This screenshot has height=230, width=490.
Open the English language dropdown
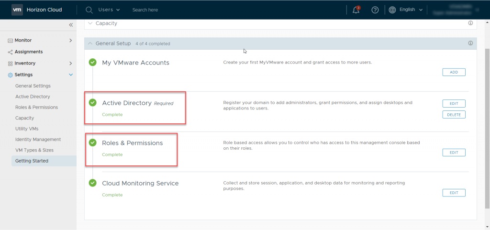(411, 10)
